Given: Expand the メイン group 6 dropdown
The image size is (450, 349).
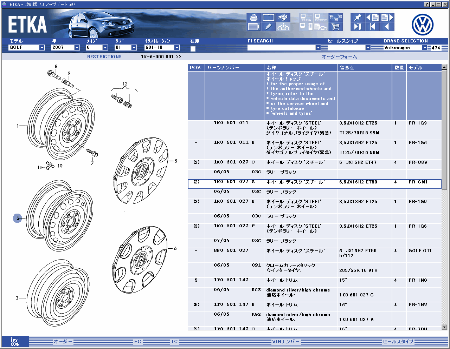Looking at the screenshot, I should (105, 48).
